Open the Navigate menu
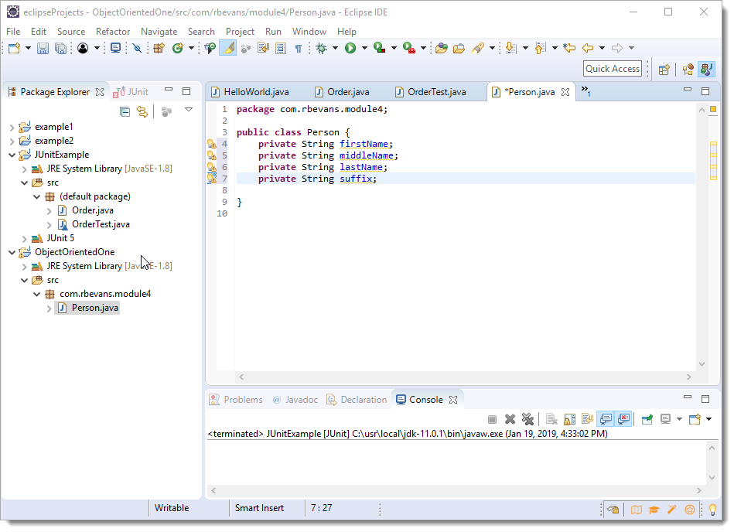Viewport: 734px width, 532px height. point(159,32)
